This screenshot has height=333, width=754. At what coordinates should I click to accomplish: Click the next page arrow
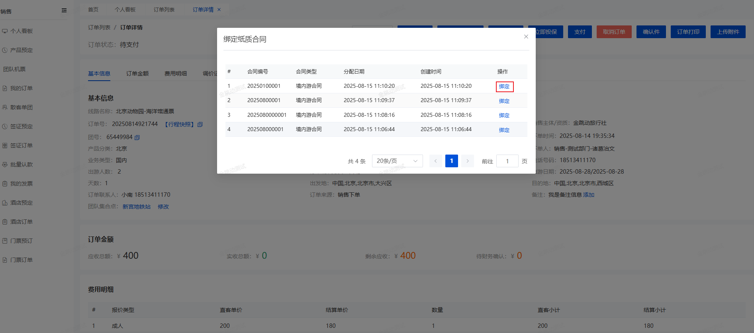coord(468,161)
